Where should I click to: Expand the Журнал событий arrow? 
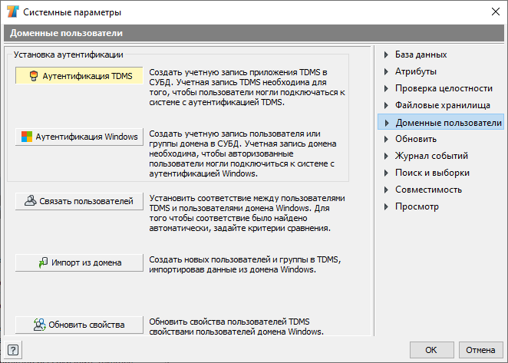click(x=386, y=156)
